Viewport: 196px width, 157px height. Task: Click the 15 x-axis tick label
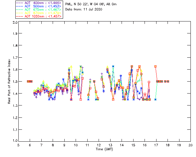tap(133, 145)
